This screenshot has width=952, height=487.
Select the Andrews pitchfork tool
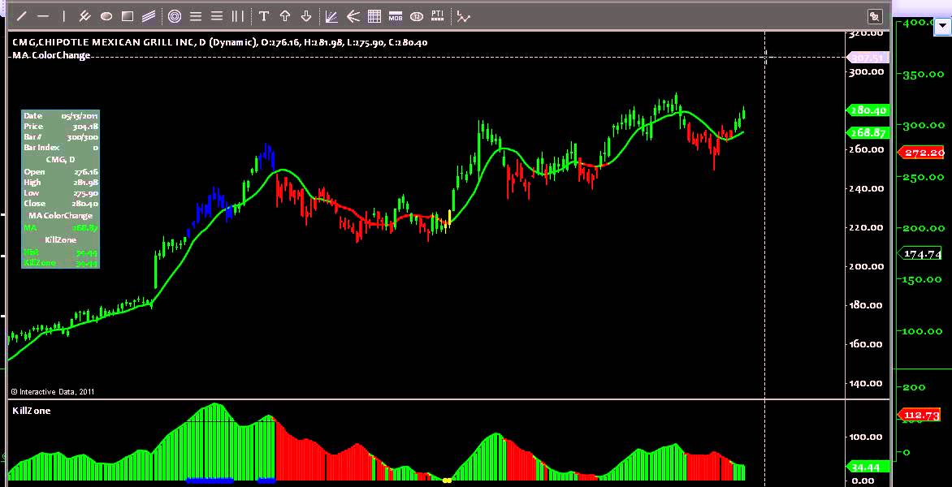pos(85,16)
